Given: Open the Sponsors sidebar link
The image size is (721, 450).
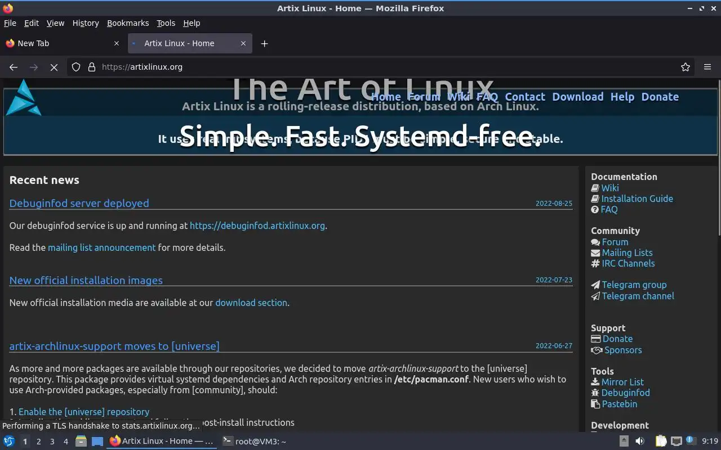Looking at the screenshot, I should pos(623,350).
